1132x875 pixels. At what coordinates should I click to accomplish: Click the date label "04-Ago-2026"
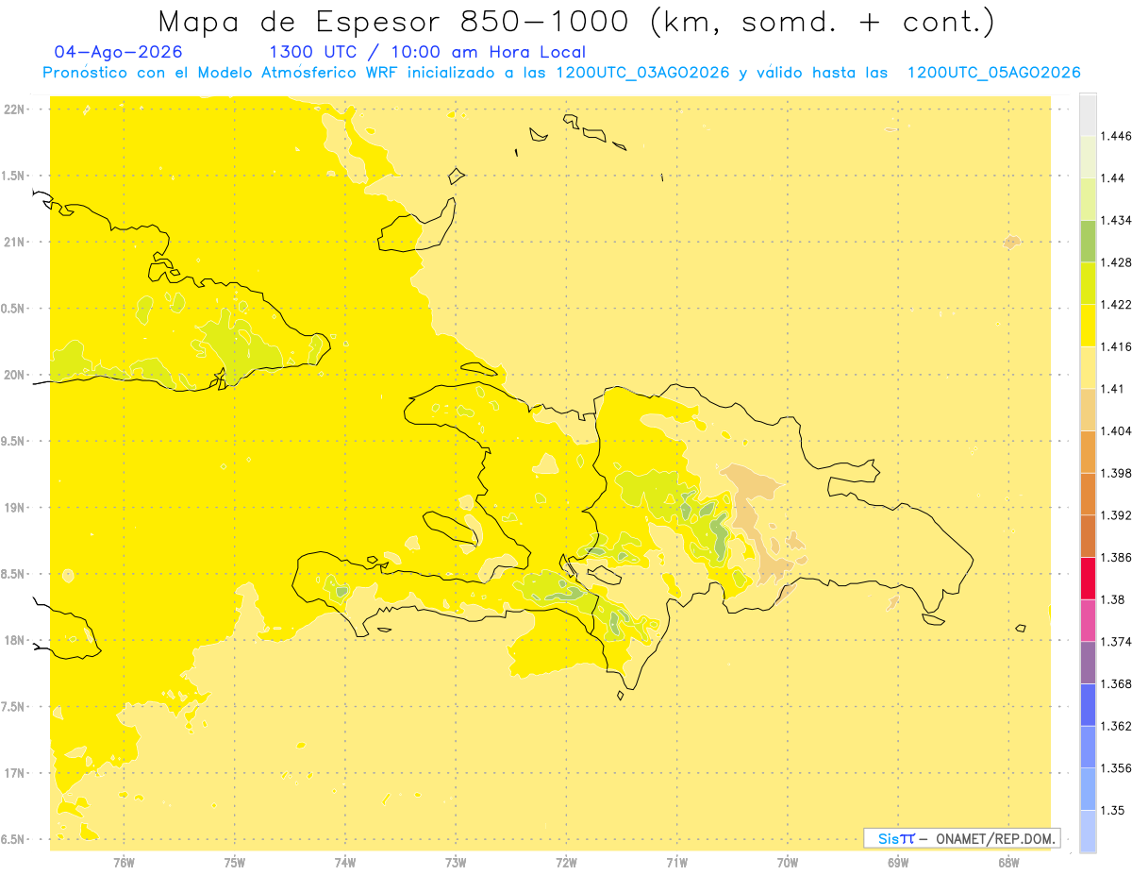[x=119, y=52]
